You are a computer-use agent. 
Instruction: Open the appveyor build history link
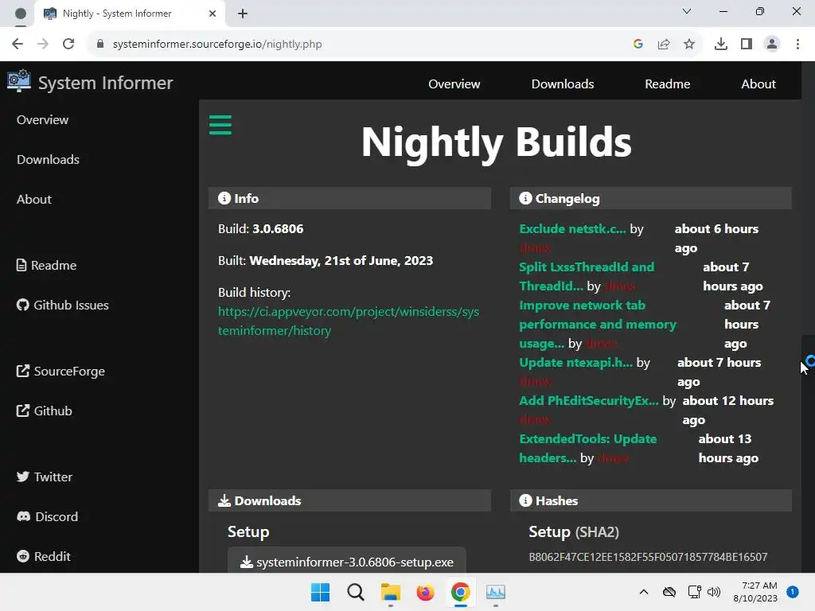[x=349, y=321]
